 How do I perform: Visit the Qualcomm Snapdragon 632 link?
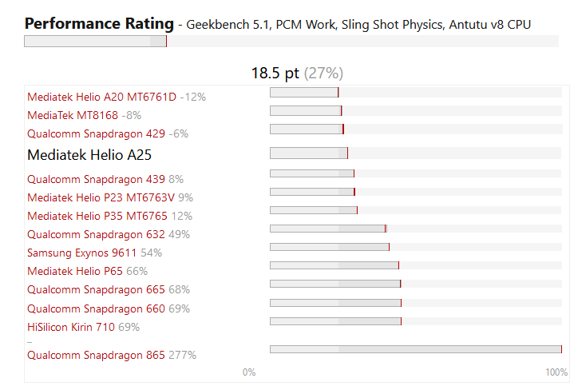pyautogui.click(x=97, y=234)
